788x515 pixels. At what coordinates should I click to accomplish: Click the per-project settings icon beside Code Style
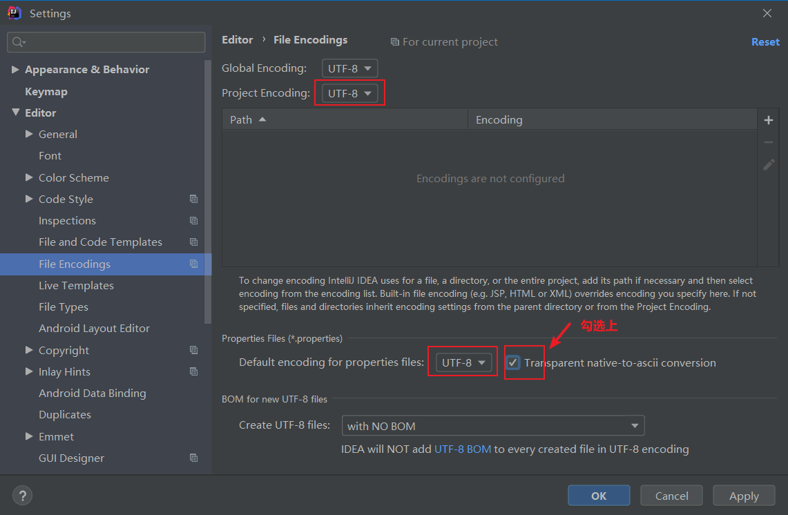pos(194,199)
